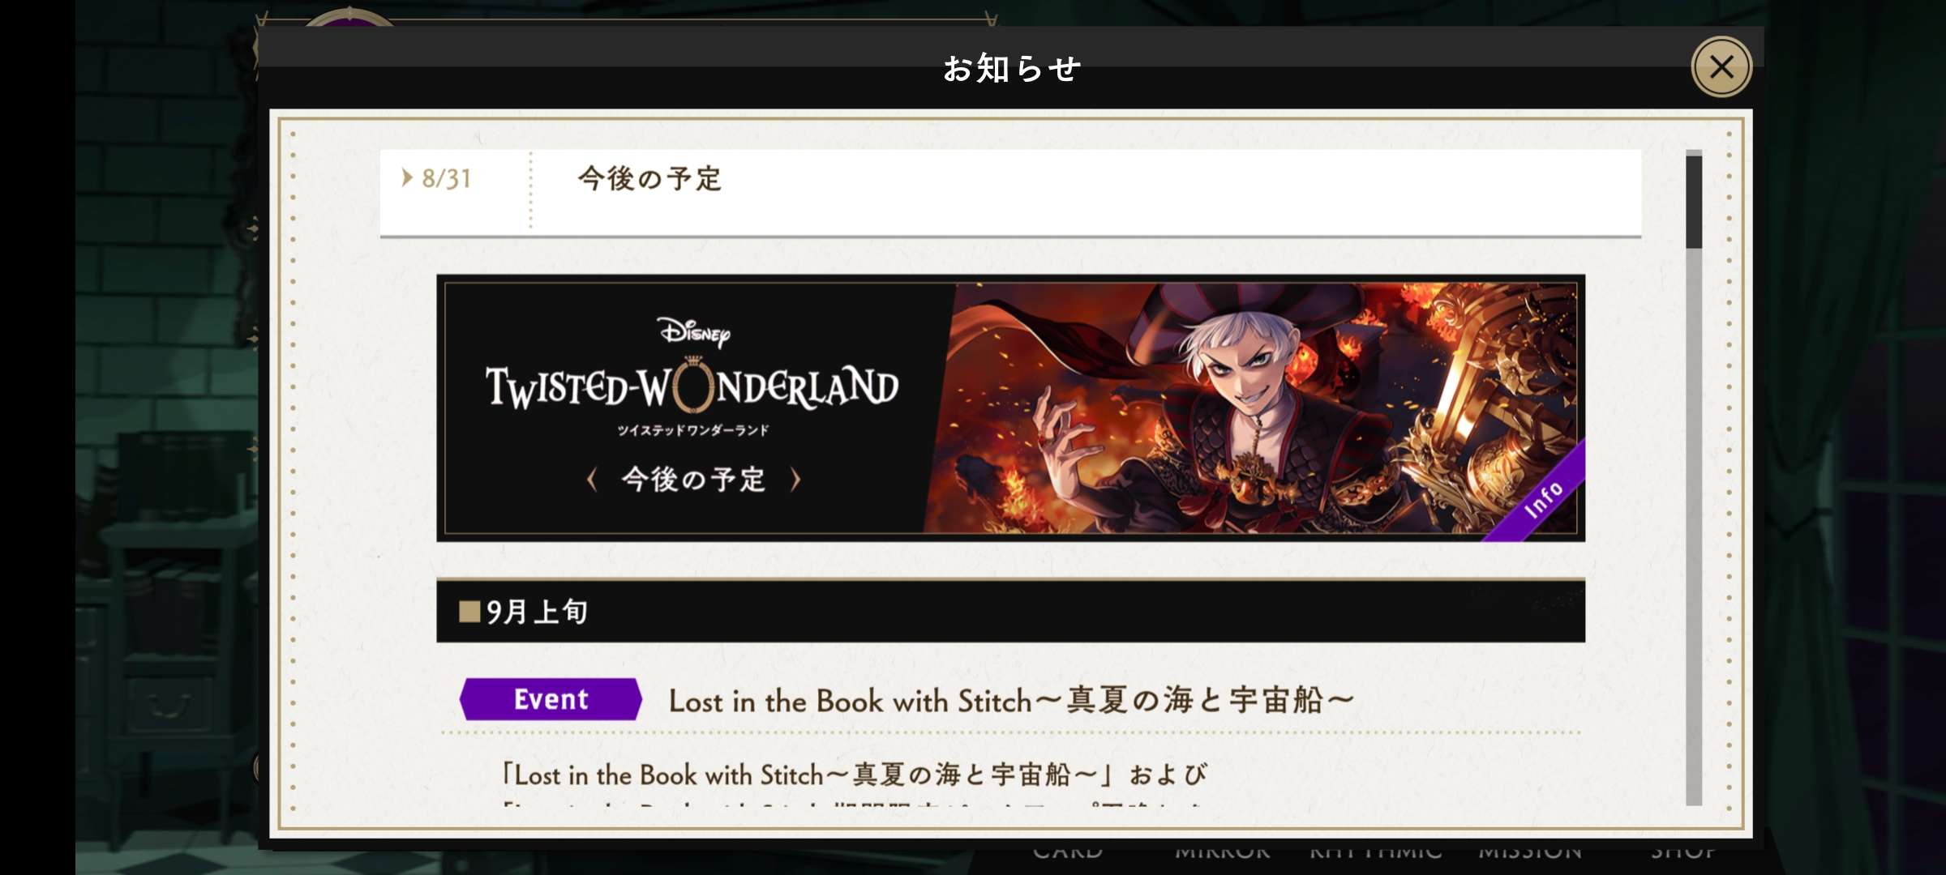Open the MIRROR menu at the bottom
This screenshot has width=1946, height=875.
1222,852
